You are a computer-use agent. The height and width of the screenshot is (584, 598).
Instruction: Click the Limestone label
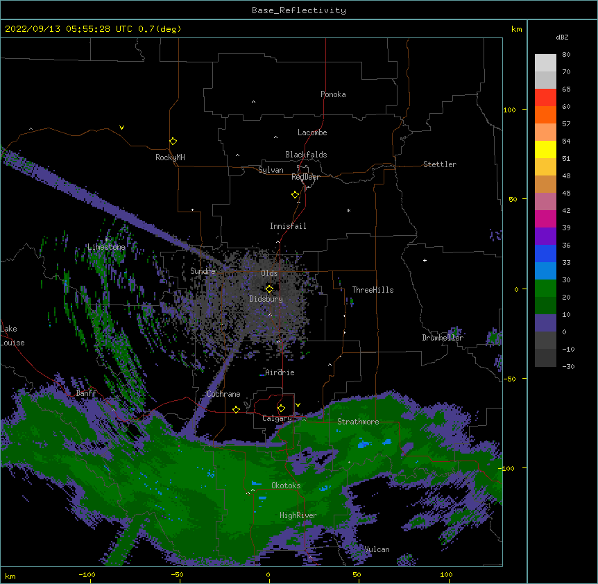106,247
